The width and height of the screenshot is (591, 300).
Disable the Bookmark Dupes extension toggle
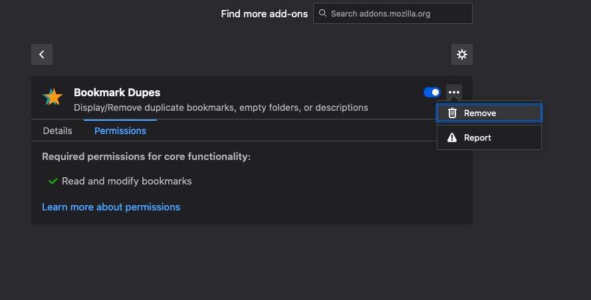coord(432,92)
